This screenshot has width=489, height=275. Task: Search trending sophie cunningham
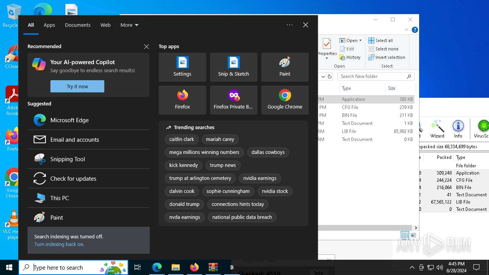point(228,191)
